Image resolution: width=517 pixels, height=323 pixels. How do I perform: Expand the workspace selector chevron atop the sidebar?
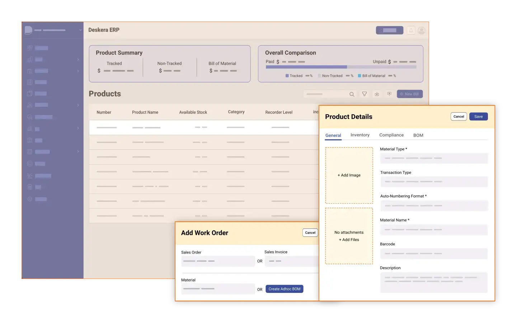80,30
